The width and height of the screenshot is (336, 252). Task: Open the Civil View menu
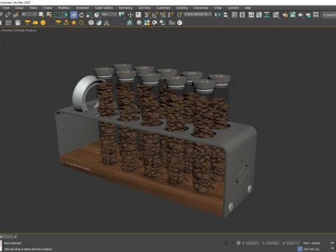[144, 8]
